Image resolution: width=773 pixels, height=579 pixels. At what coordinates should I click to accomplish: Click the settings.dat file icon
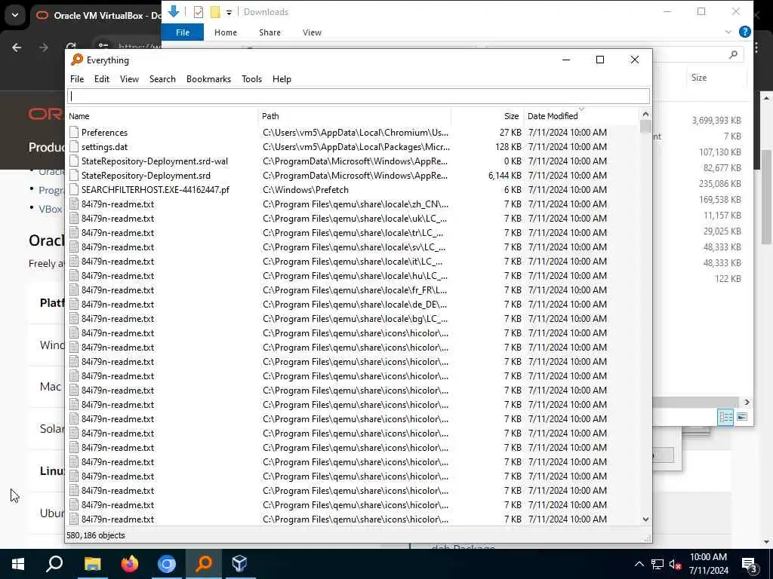point(74,147)
